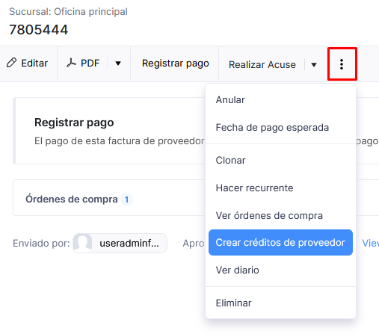Viewport: 379px width, 334px height.
Task: Click the PDF document icon
Action: 71,63
